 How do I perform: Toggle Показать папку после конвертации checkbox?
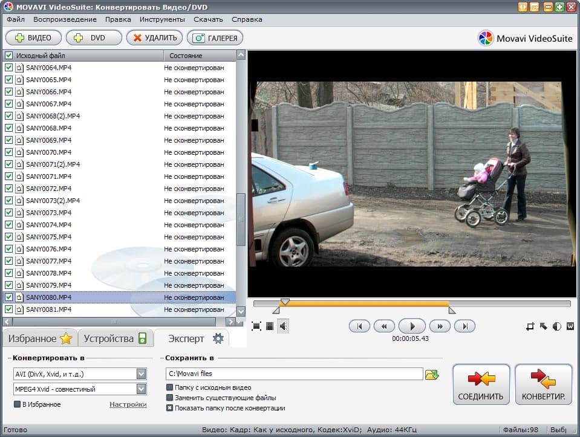pos(169,408)
